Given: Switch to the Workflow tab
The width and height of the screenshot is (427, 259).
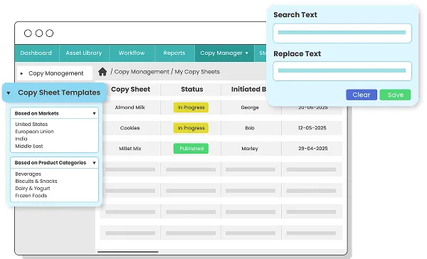Looking at the screenshot, I should coord(132,53).
